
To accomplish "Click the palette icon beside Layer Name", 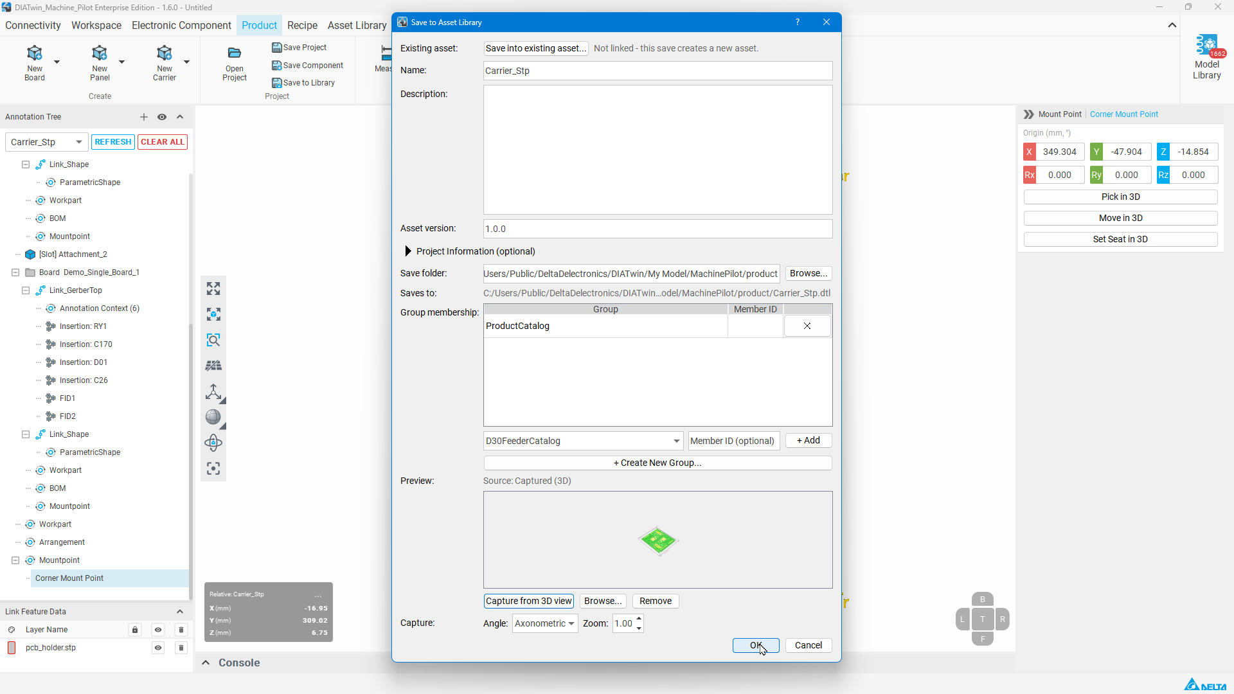I will (12, 630).
